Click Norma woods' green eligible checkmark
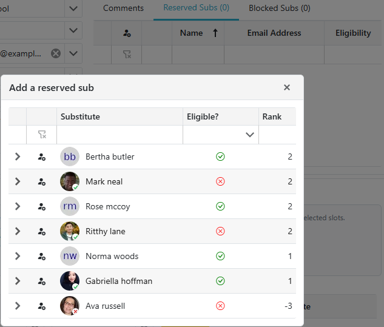384x327 pixels. pos(220,256)
